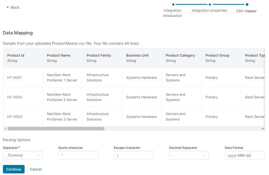269x175 pixels.
Task: Click the Product Category column header
Action: click(x=180, y=56)
